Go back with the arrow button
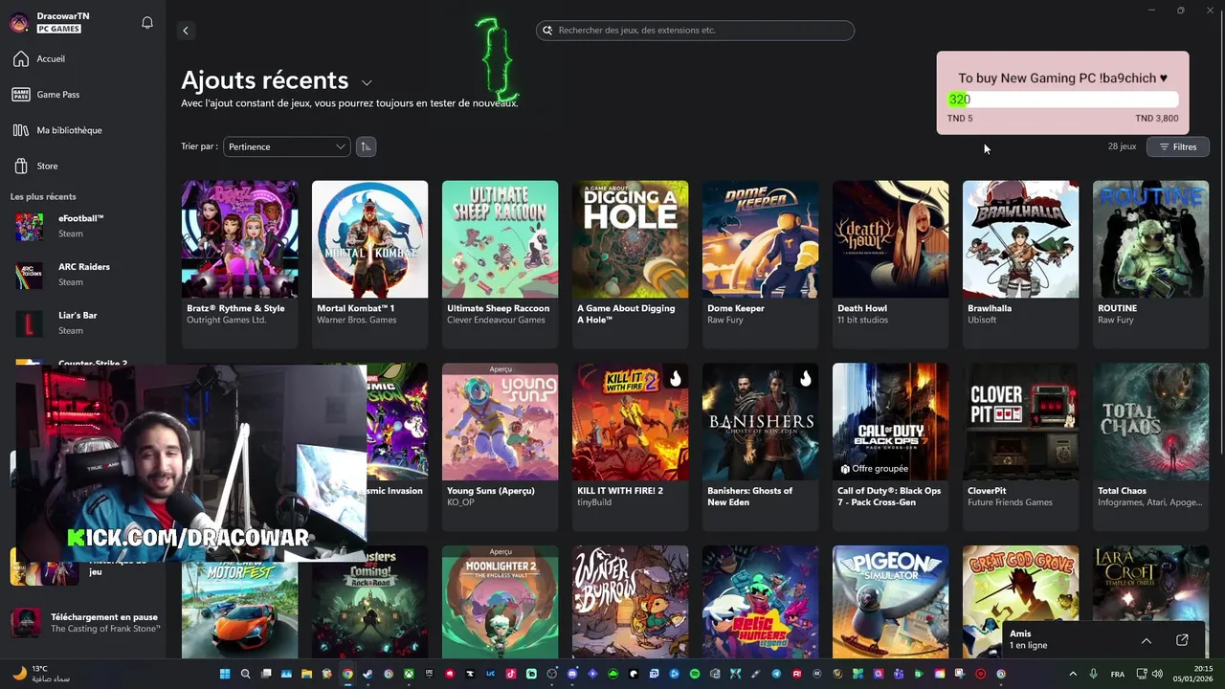Viewport: 1225px width, 689px height. 186,31
